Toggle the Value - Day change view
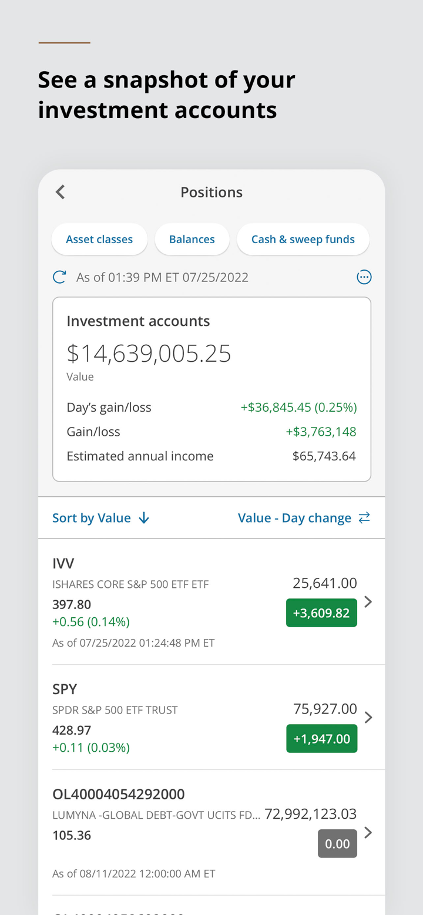 tap(294, 518)
